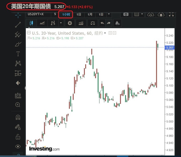Screen dimensions: 181x157
Task: Click the chart layout square button
Action: [x=137, y=14]
